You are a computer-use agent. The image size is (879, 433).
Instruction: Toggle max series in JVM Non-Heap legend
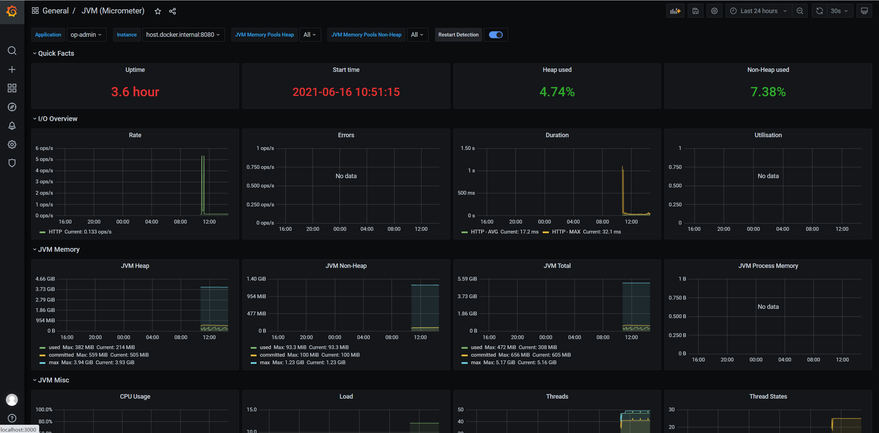tap(265, 362)
